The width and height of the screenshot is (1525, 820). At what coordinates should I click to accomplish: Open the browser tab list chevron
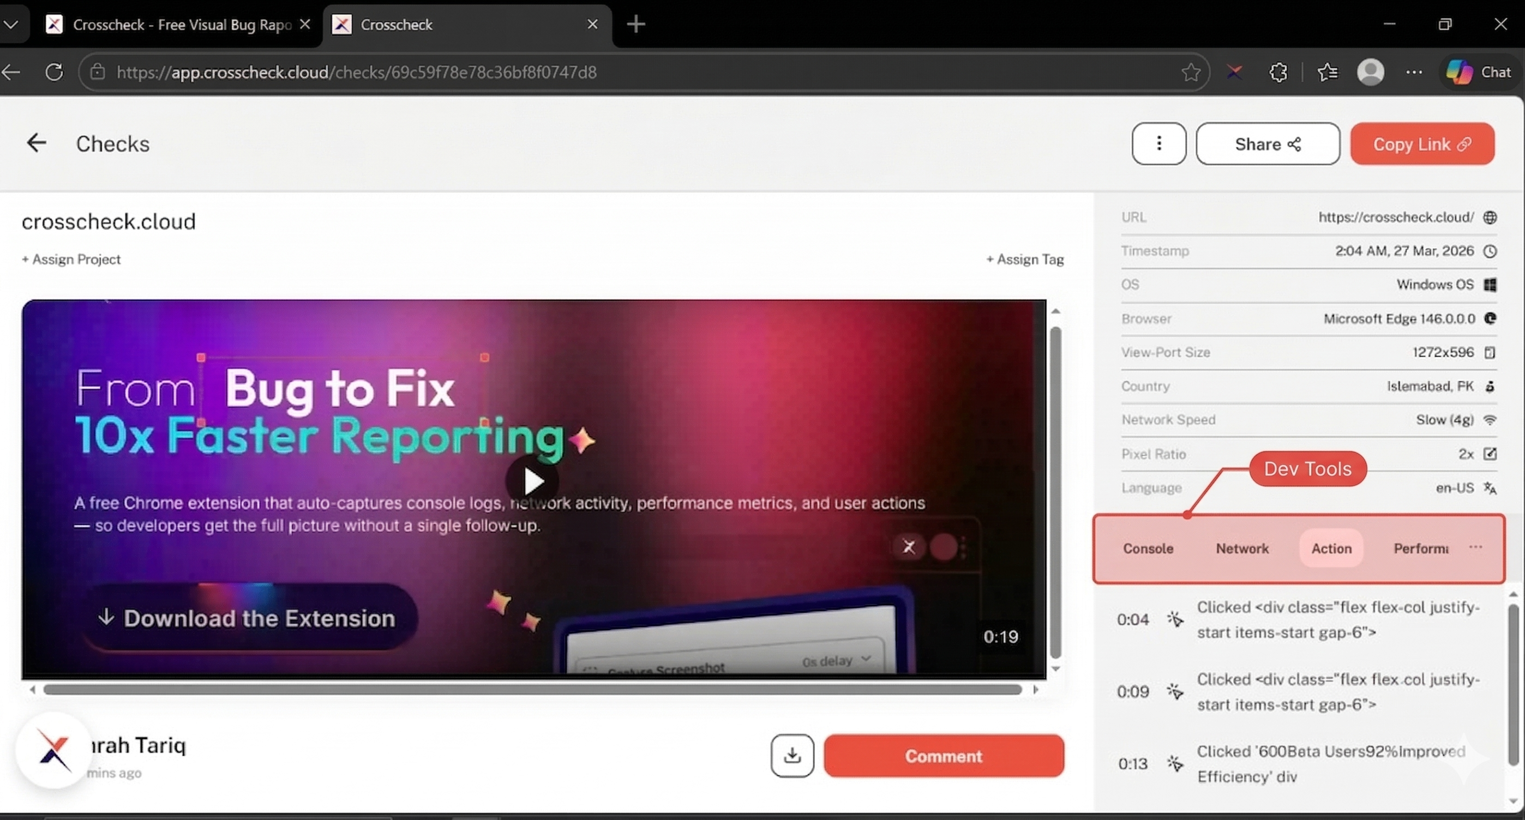[11, 24]
